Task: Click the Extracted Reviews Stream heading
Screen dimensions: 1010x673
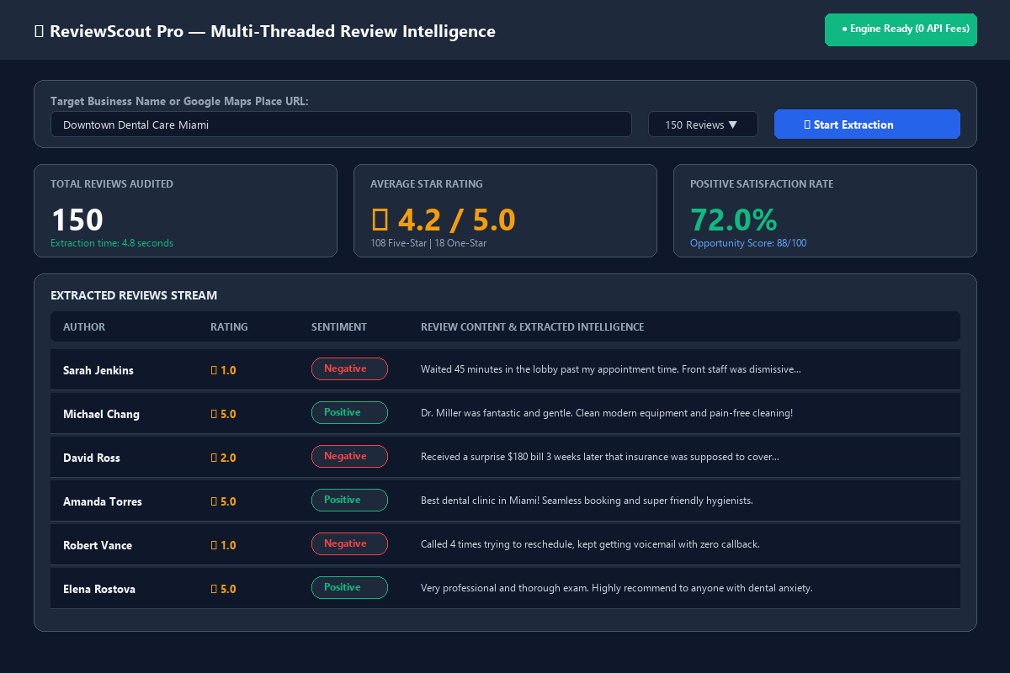Action: pyautogui.click(x=134, y=295)
